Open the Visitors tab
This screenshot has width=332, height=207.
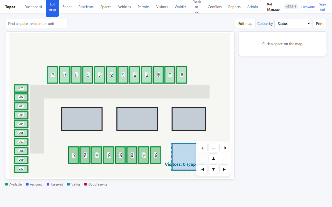162,7
